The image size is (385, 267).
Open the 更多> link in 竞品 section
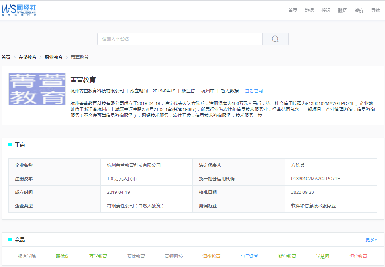[371, 240]
